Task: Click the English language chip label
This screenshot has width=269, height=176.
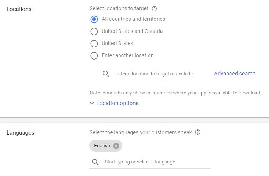Action: click(102, 146)
